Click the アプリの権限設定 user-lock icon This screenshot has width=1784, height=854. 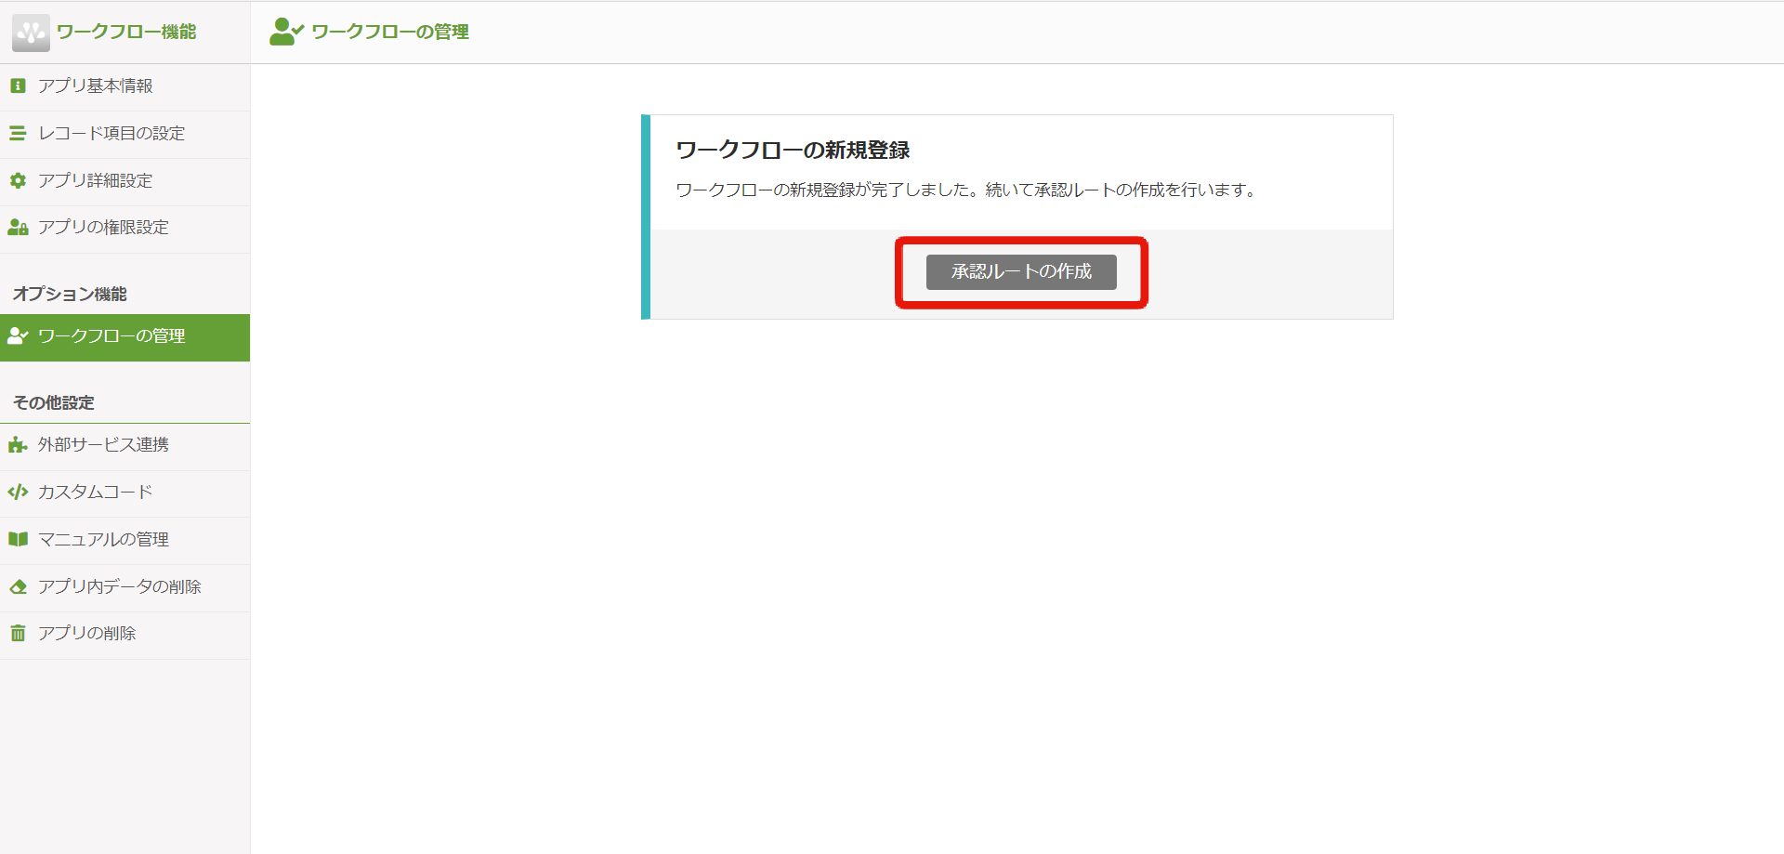click(x=18, y=227)
